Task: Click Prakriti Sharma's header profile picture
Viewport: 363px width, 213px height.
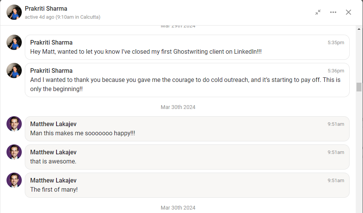Action: (14, 12)
